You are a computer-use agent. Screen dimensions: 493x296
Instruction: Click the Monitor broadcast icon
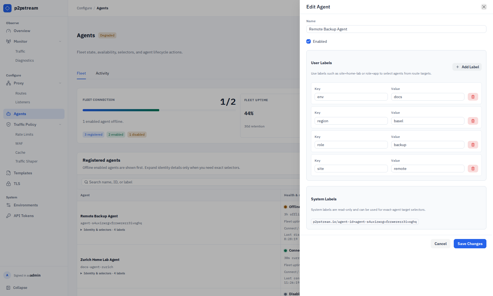point(9,41)
